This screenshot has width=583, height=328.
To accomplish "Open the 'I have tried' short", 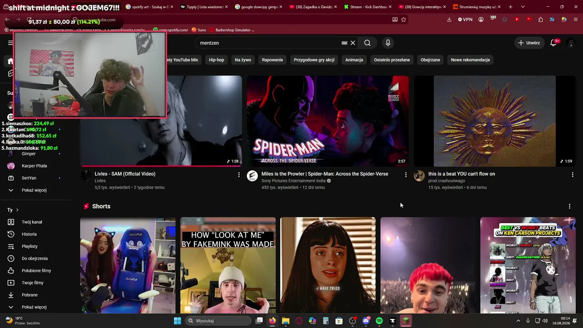I will click(x=328, y=265).
